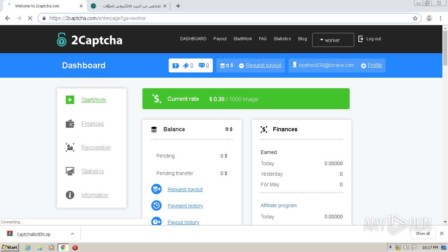The height and width of the screenshot is (252, 448).
Task: Click the 2Captcha padlock logo icon
Action: click(x=62, y=40)
